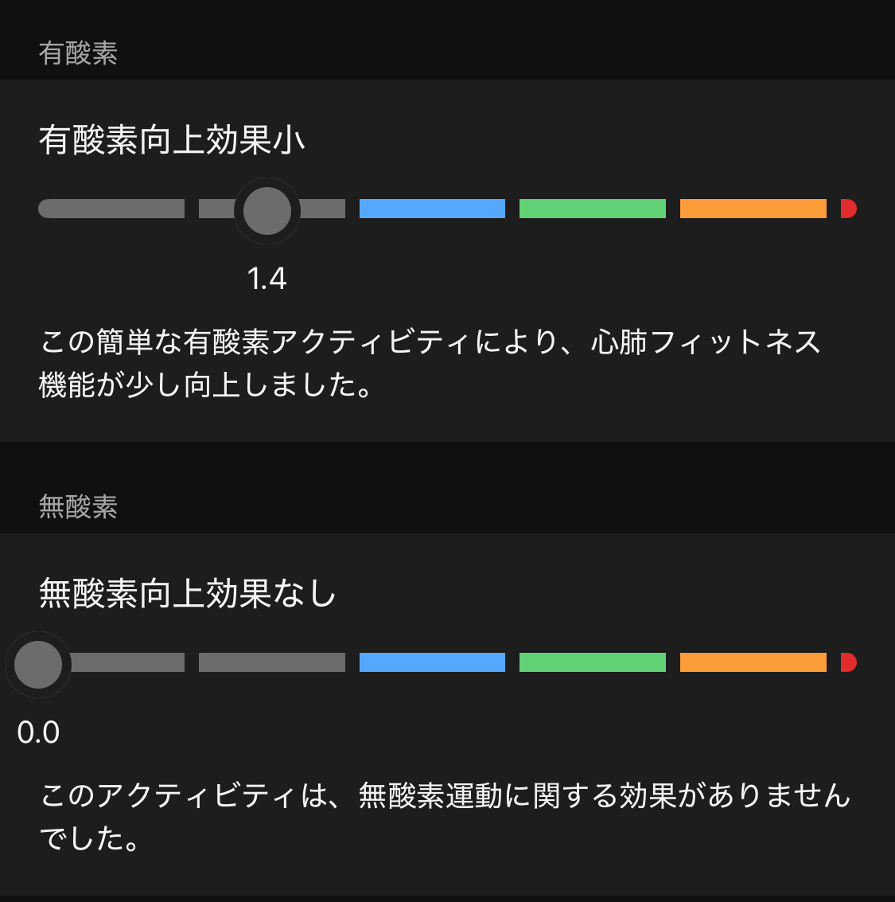895x902 pixels.
Task: Select the 無酸素 section header
Action: click(78, 507)
